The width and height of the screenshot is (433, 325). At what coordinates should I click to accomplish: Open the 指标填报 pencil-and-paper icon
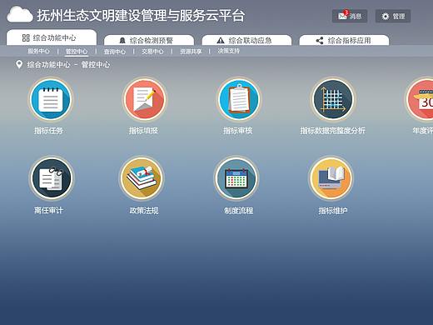pos(144,100)
